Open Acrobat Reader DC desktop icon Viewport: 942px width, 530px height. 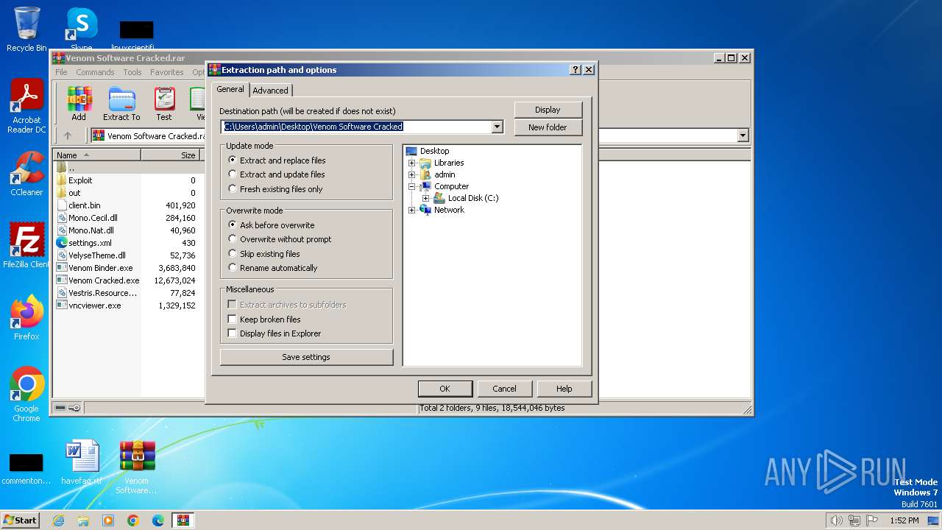pos(26,107)
